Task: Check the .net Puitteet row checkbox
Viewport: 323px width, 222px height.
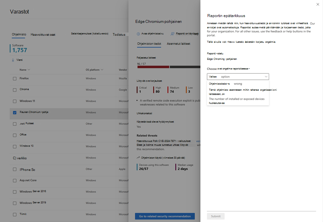Action: [x=15, y=124]
